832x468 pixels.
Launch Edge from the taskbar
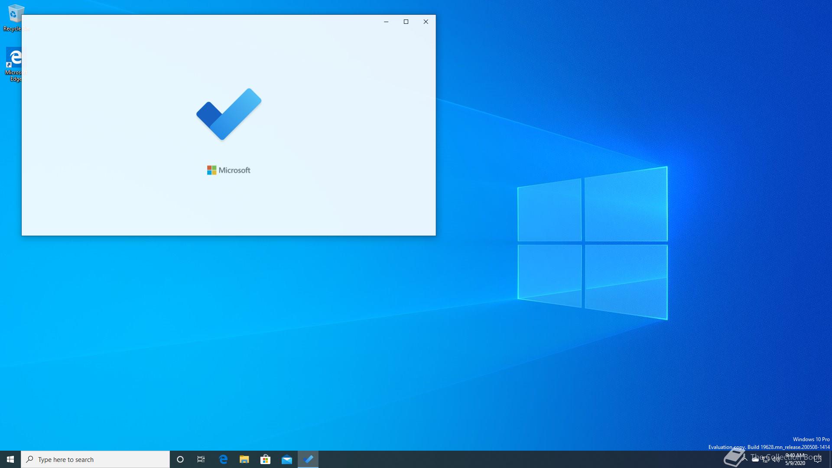click(x=223, y=459)
